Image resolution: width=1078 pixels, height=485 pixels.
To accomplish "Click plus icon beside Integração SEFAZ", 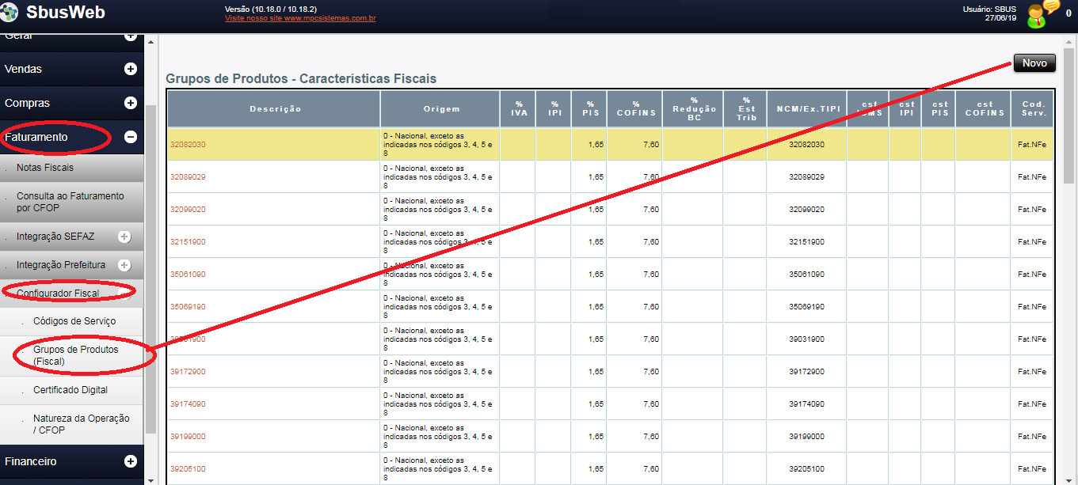I will pos(124,237).
